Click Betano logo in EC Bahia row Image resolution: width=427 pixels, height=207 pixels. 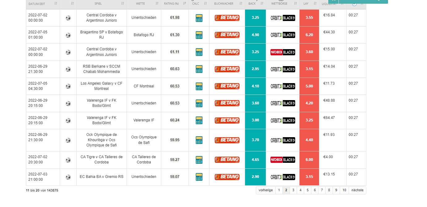[227, 177]
